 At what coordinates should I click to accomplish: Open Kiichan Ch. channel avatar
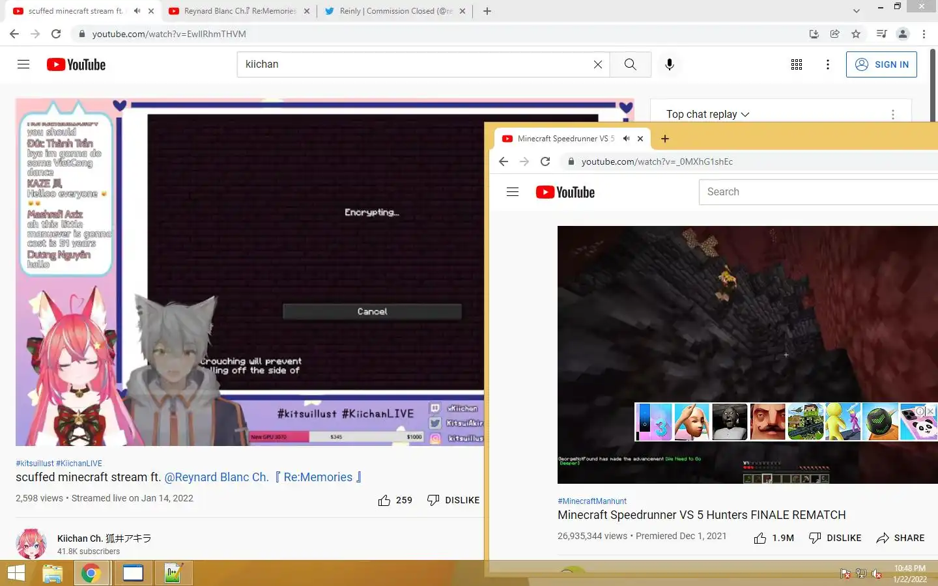31,544
